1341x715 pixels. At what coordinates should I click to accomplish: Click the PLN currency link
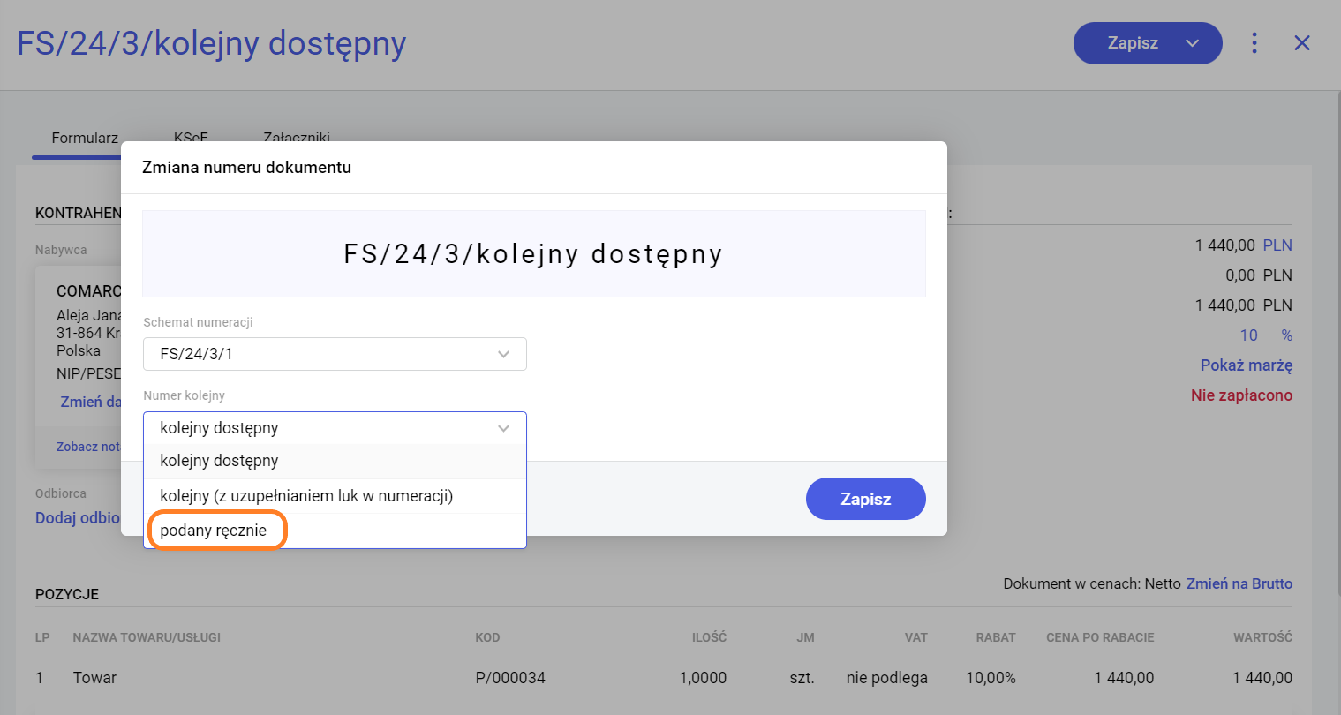coord(1277,245)
